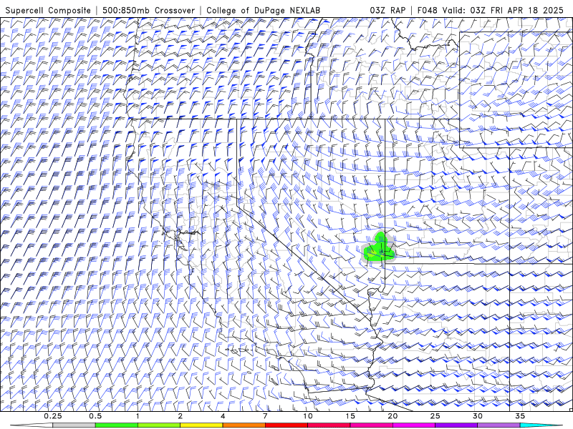Click the 0.25 legend value
573x429 pixels.
tap(53, 416)
